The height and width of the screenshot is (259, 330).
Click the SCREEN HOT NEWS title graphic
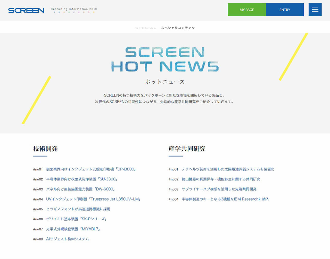tap(165, 59)
